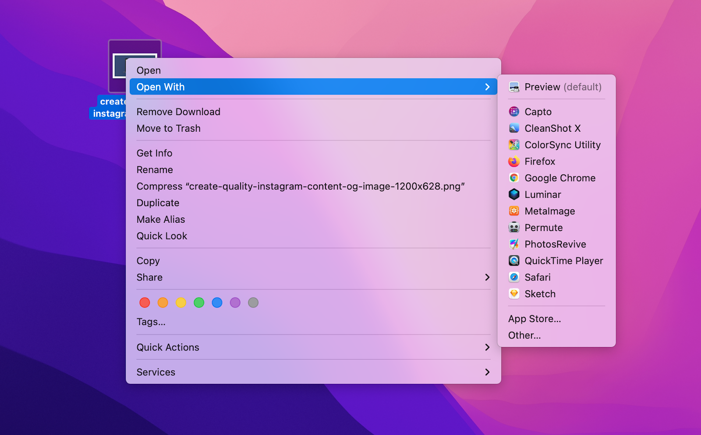
Task: Open the PNG with Safari
Action: point(538,277)
